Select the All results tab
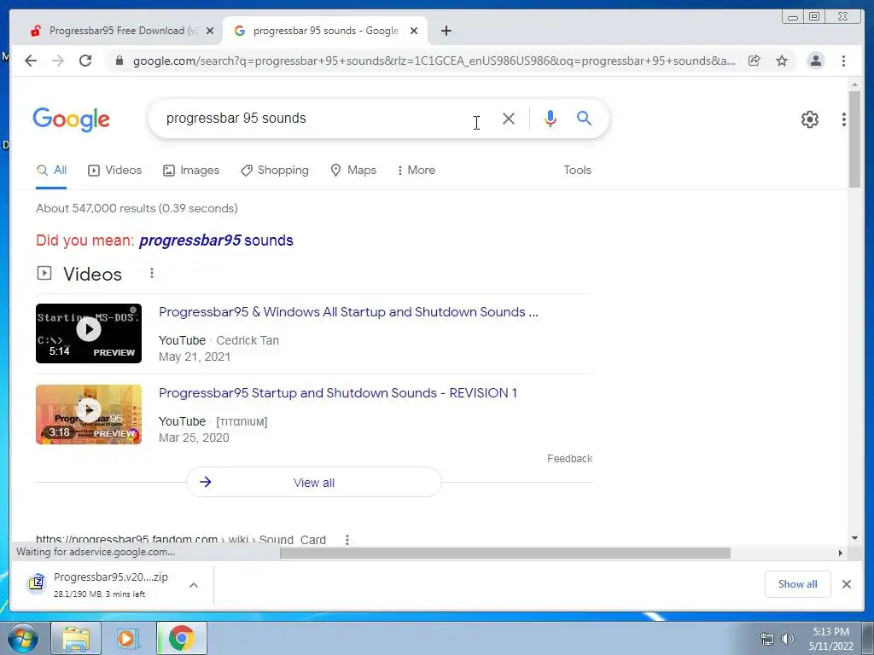The height and width of the screenshot is (655, 874). point(51,171)
